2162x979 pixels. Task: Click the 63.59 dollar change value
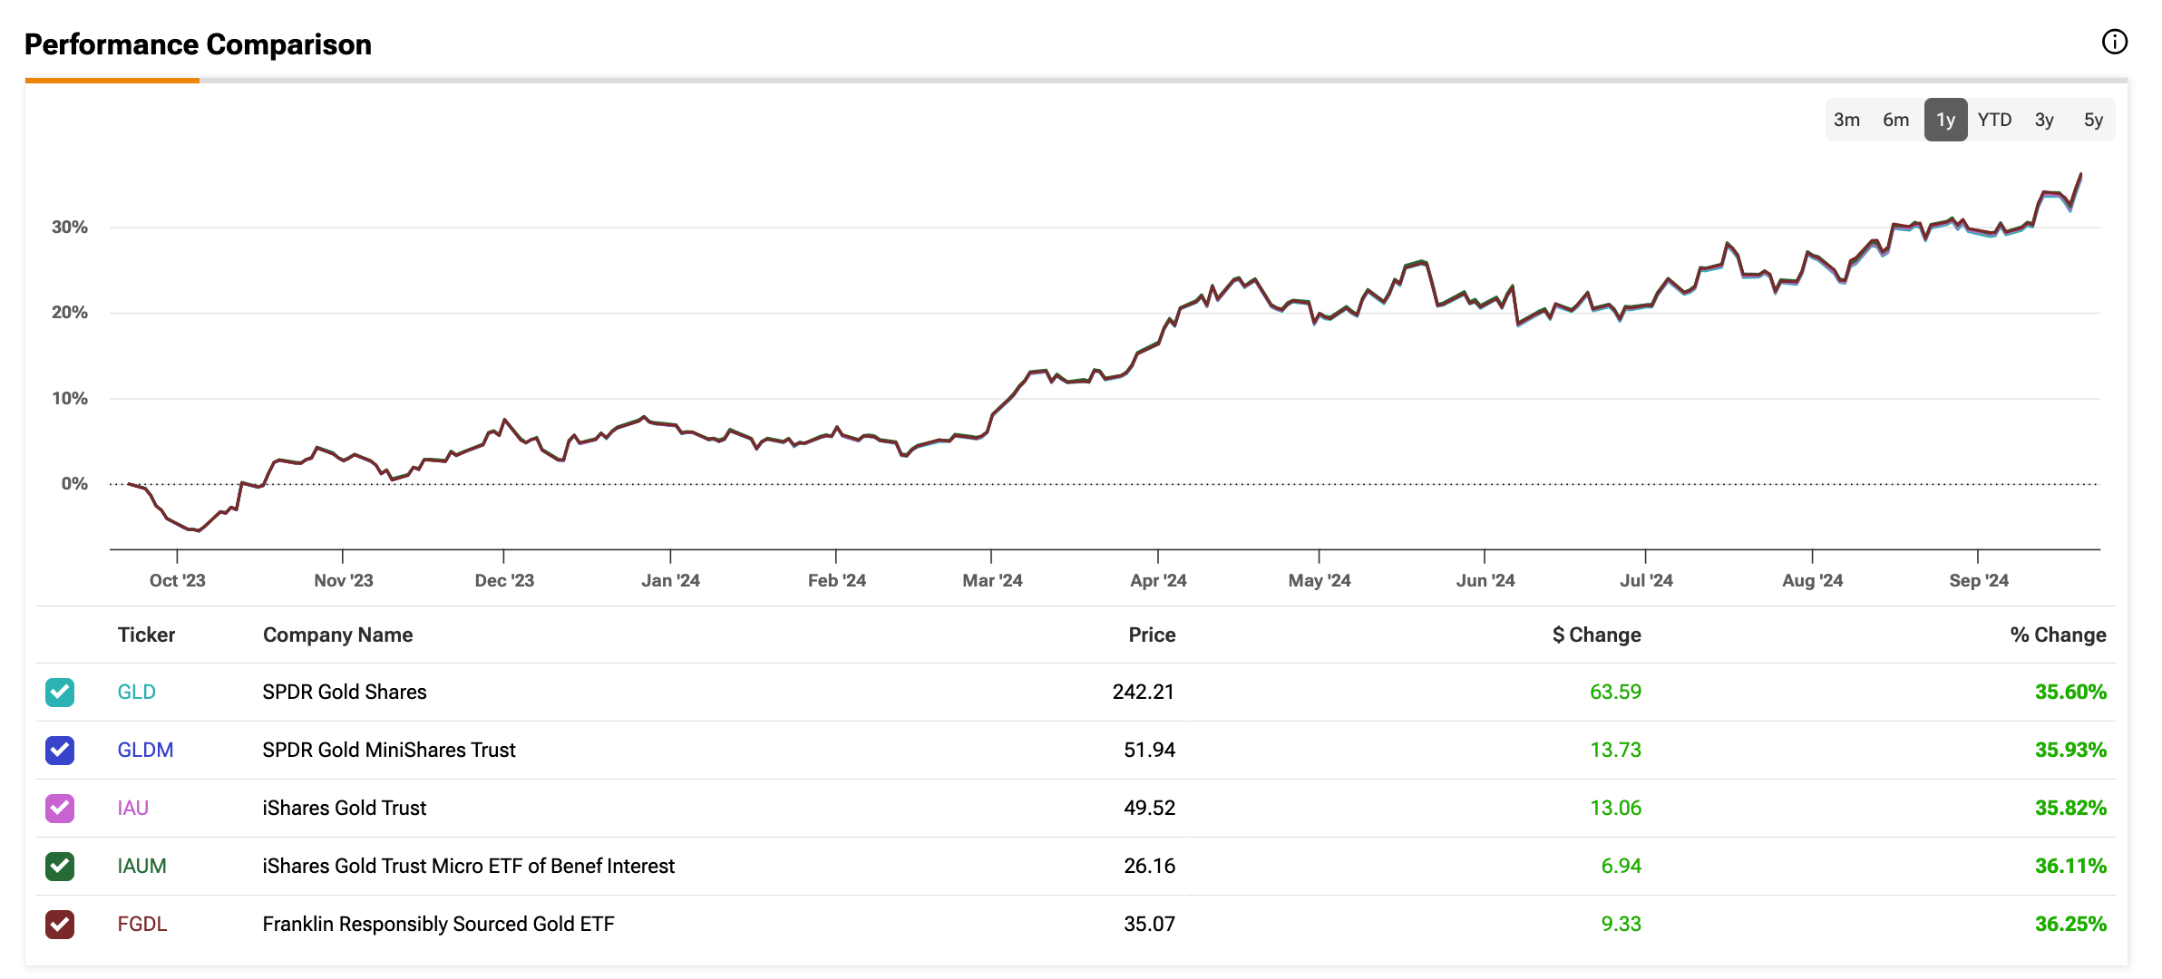pos(1615,692)
